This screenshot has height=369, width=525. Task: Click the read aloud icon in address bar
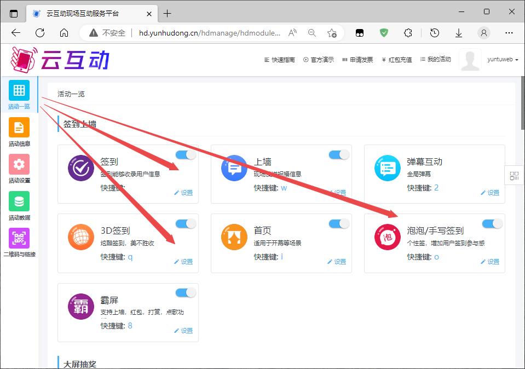pyautogui.click(x=292, y=33)
